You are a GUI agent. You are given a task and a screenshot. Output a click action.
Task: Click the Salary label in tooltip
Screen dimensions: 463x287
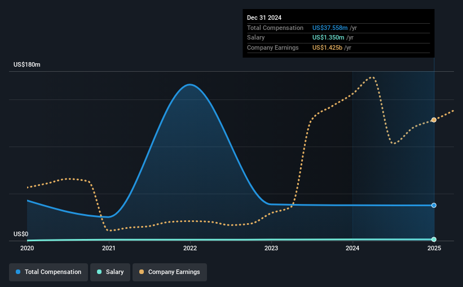pos(255,38)
